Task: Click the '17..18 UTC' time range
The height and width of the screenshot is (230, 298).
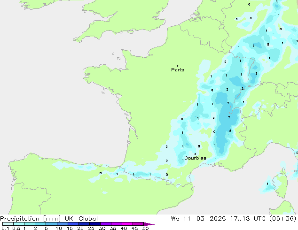Action: click(247, 219)
